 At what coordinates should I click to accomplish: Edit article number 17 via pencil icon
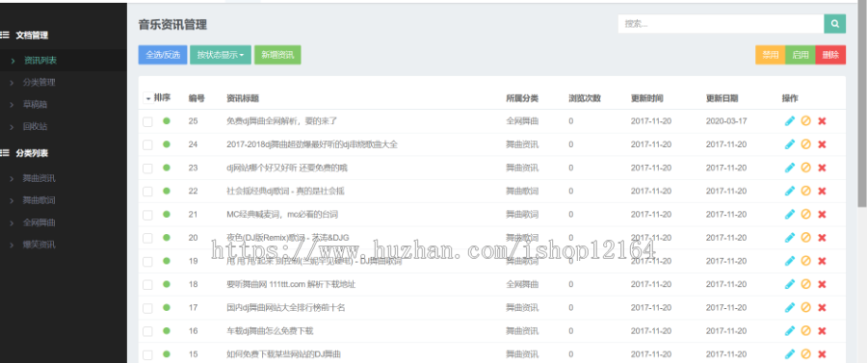pyautogui.click(x=790, y=307)
